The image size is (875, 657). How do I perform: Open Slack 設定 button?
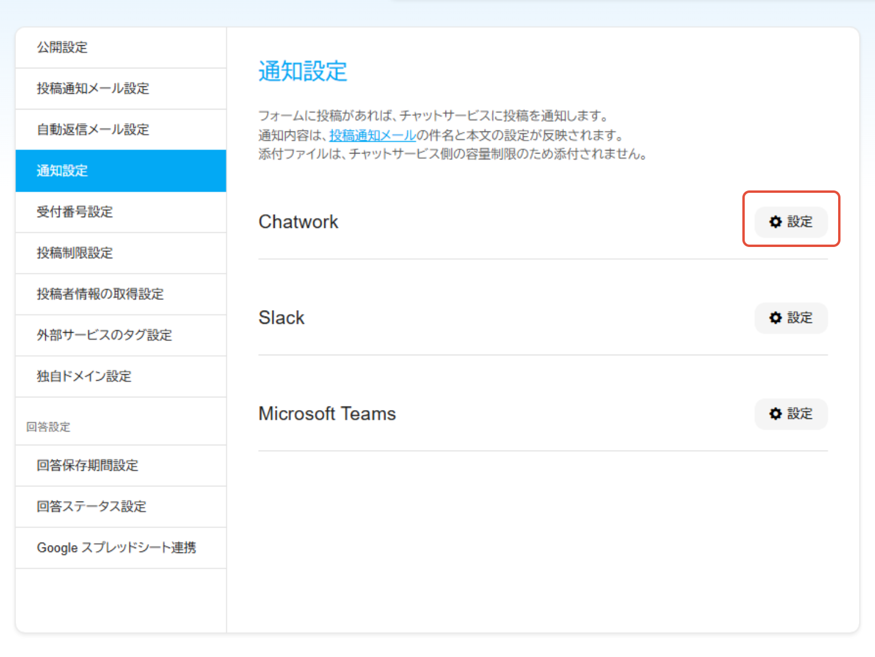(x=791, y=318)
